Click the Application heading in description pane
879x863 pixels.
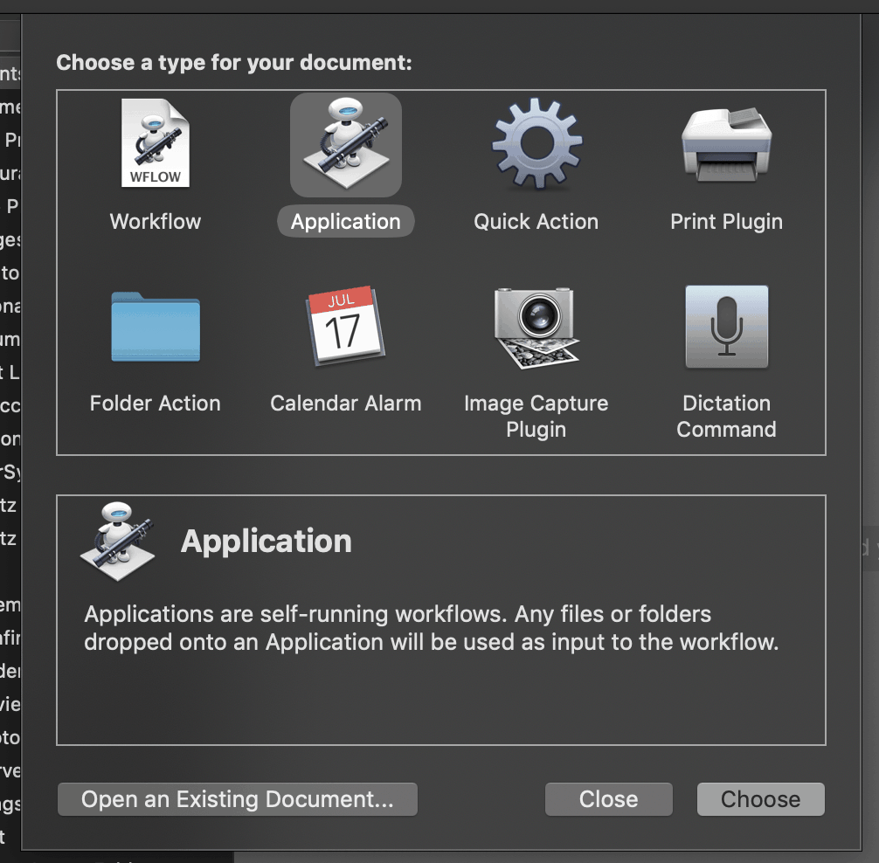tap(266, 542)
